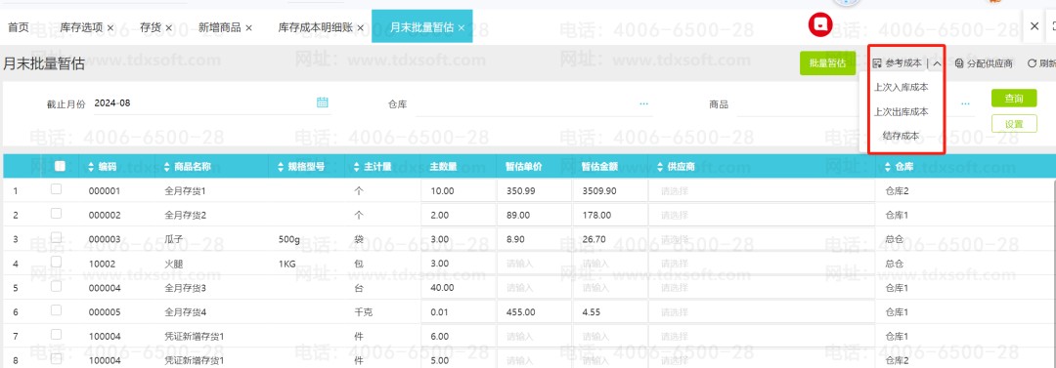
Task: Click the 商品 ellipsis picker icon
Action: [965, 103]
